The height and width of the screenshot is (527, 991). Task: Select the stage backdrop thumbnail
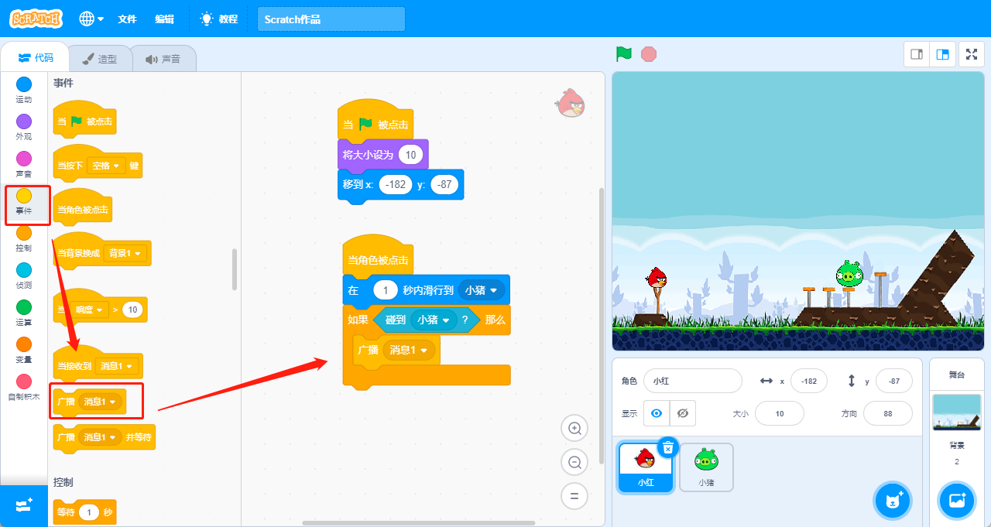[956, 412]
